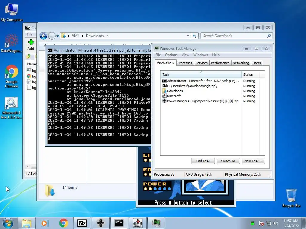The height and width of the screenshot is (229, 306).
Task: Select the first bg file in 7-Zip list
Action: [31, 71]
